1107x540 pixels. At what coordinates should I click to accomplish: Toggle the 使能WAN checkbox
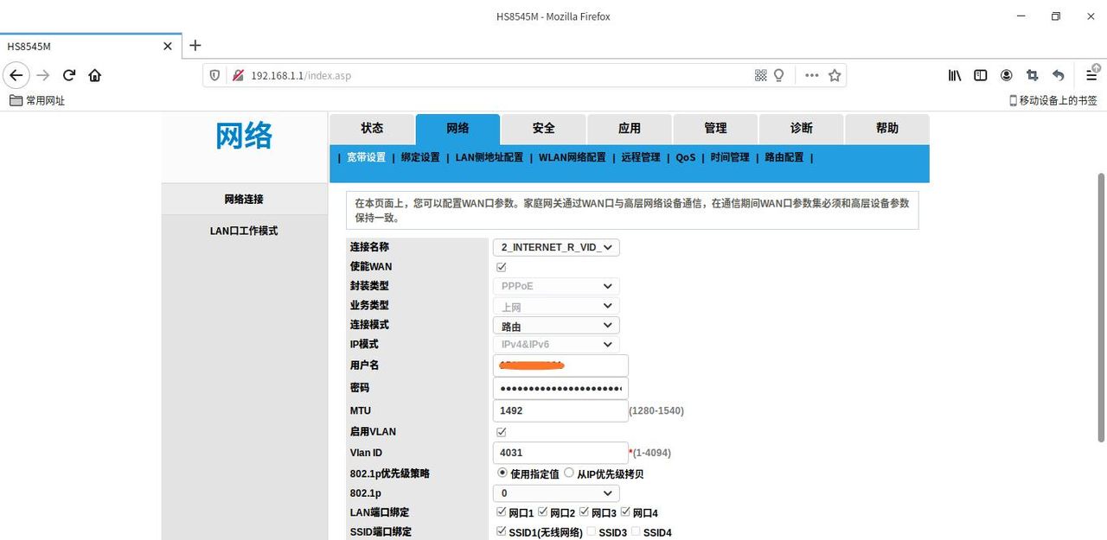pos(502,267)
